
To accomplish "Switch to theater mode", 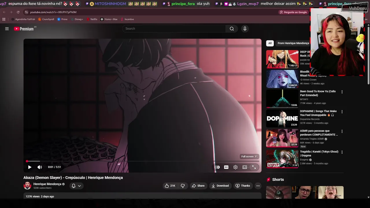I will 245,167.
